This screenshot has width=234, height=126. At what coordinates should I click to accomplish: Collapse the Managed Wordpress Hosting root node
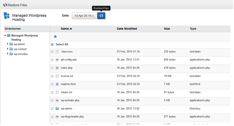click(x=5, y=36)
